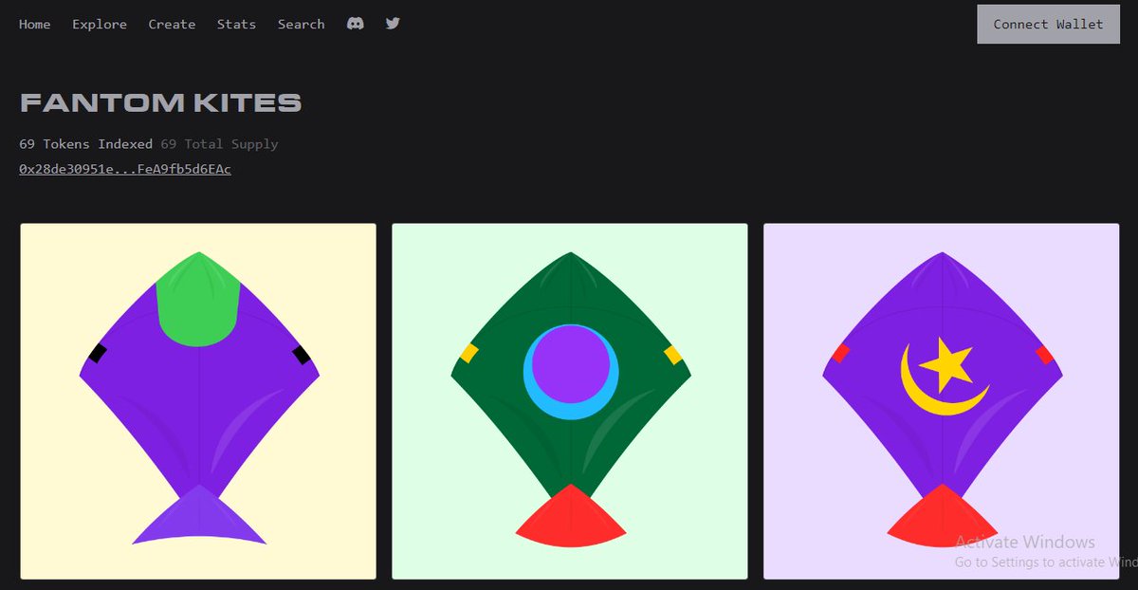
Task: Open the purple kite with crescent and star
Action: [942, 401]
